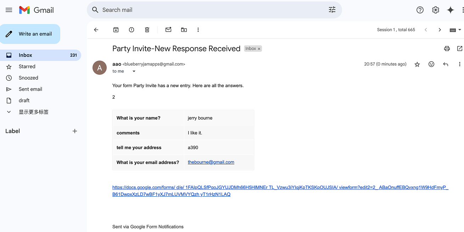Click inside the Search mail field
The width and height of the screenshot is (464, 232).
[213, 10]
